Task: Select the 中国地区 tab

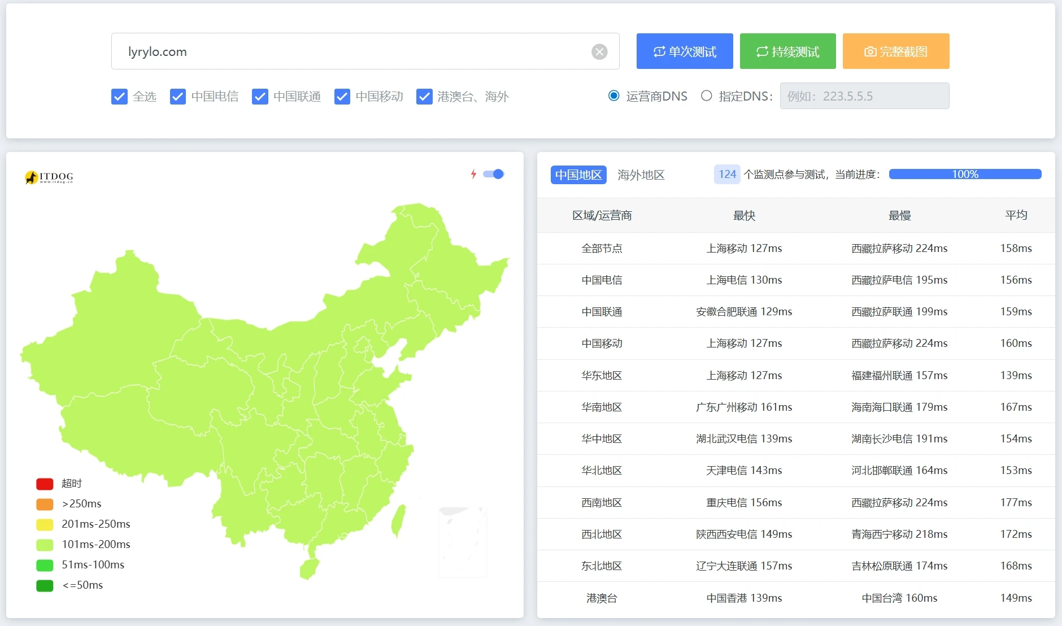Action: click(578, 175)
